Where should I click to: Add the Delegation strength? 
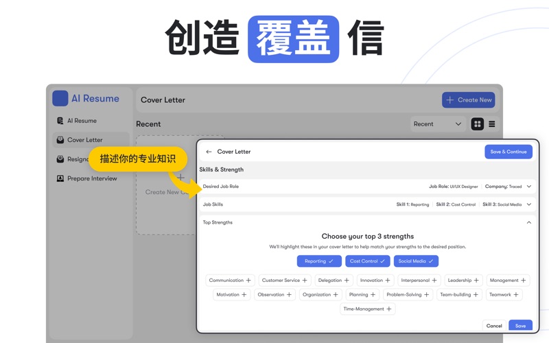pyautogui.click(x=334, y=281)
